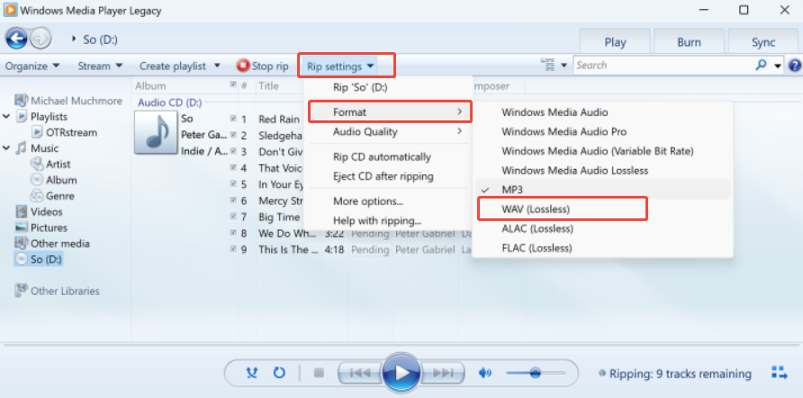This screenshot has height=398, width=803.
Task: Open the View options icon
Action: click(x=547, y=65)
